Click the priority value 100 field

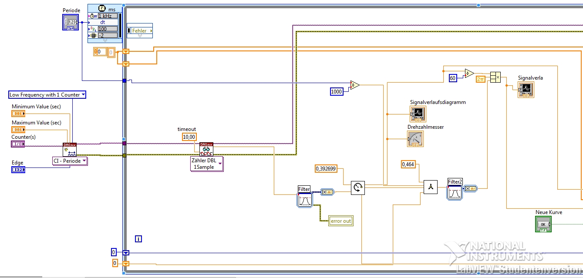(107, 29)
